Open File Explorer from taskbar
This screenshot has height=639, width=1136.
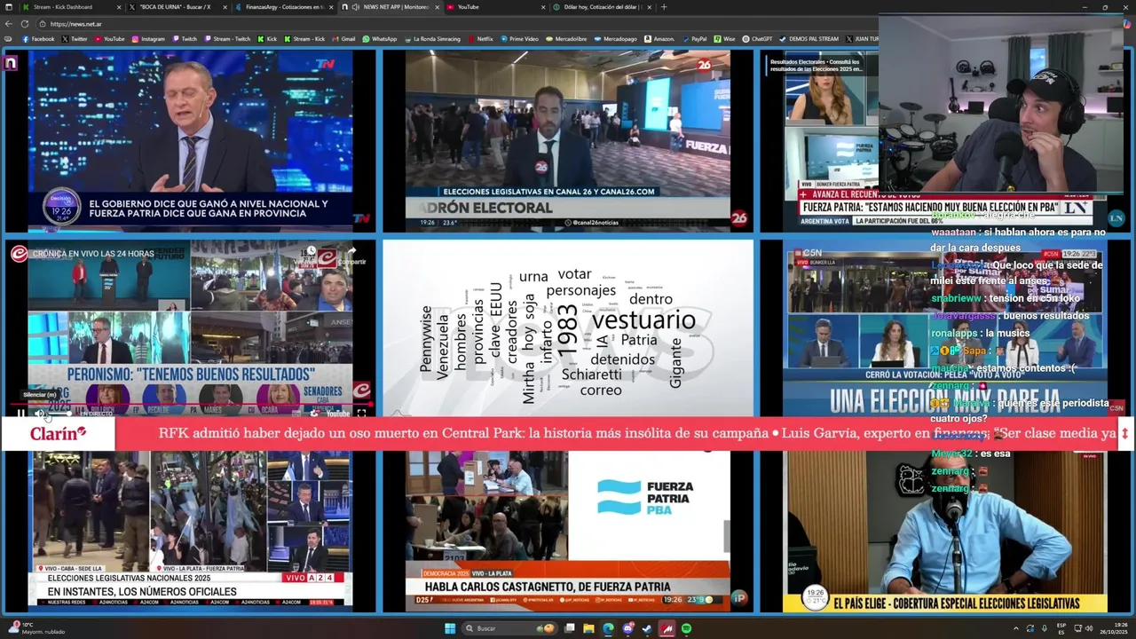point(588,628)
